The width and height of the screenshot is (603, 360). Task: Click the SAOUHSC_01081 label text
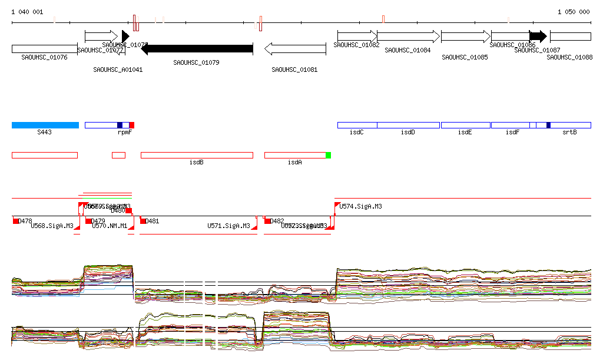294,70
